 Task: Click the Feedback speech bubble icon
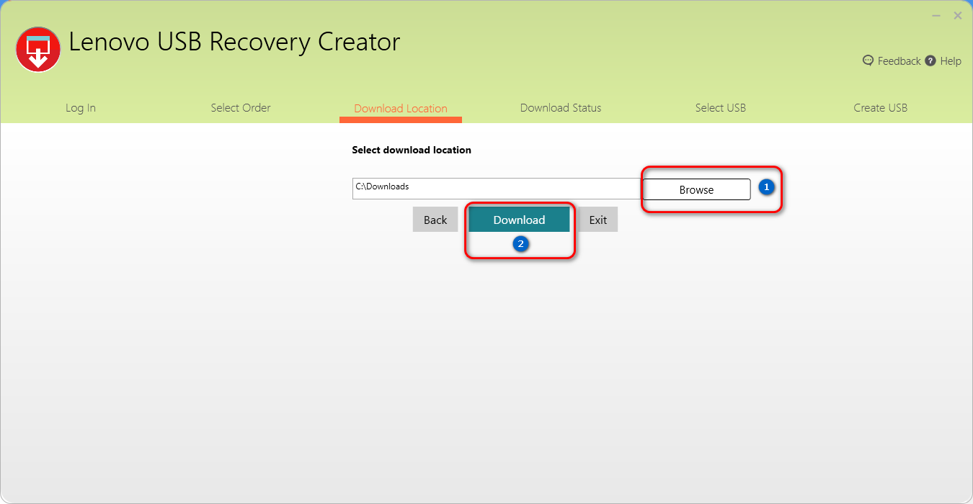click(868, 60)
